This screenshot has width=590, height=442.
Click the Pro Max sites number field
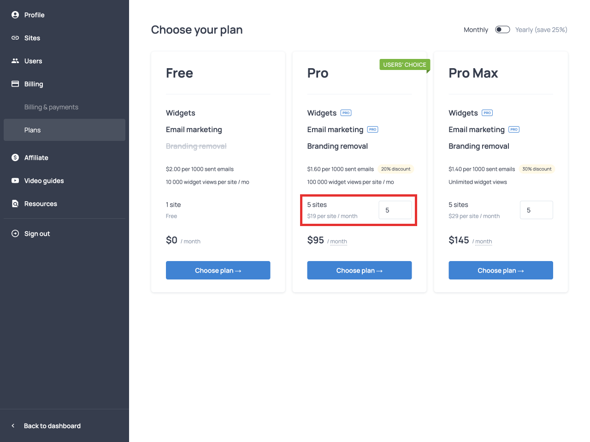tap(536, 210)
